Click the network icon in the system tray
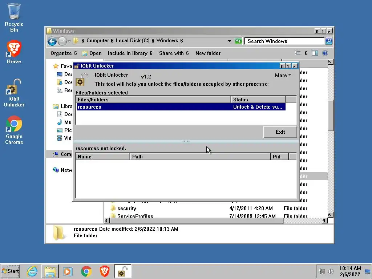 322,271
